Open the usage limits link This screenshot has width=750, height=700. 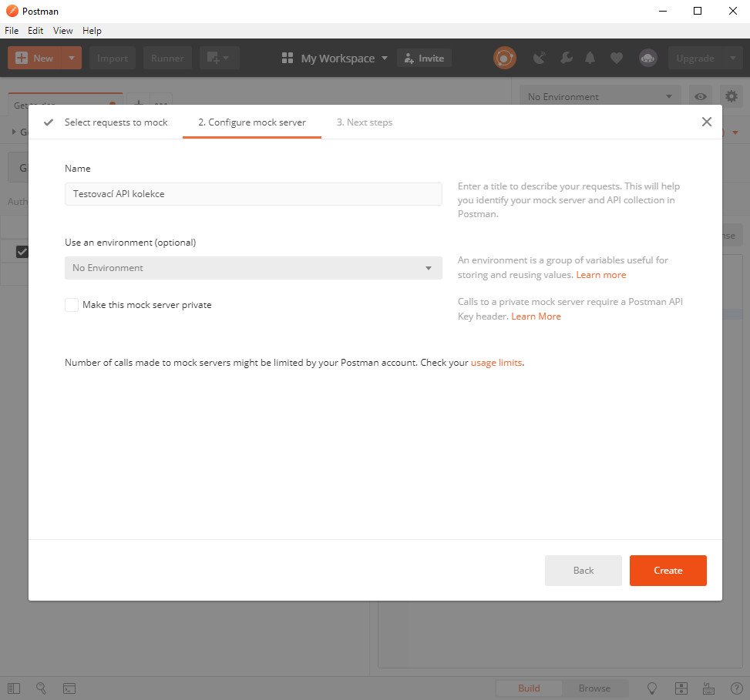pyautogui.click(x=496, y=363)
